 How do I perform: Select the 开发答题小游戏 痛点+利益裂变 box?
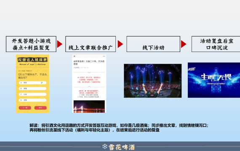pos(31,44)
